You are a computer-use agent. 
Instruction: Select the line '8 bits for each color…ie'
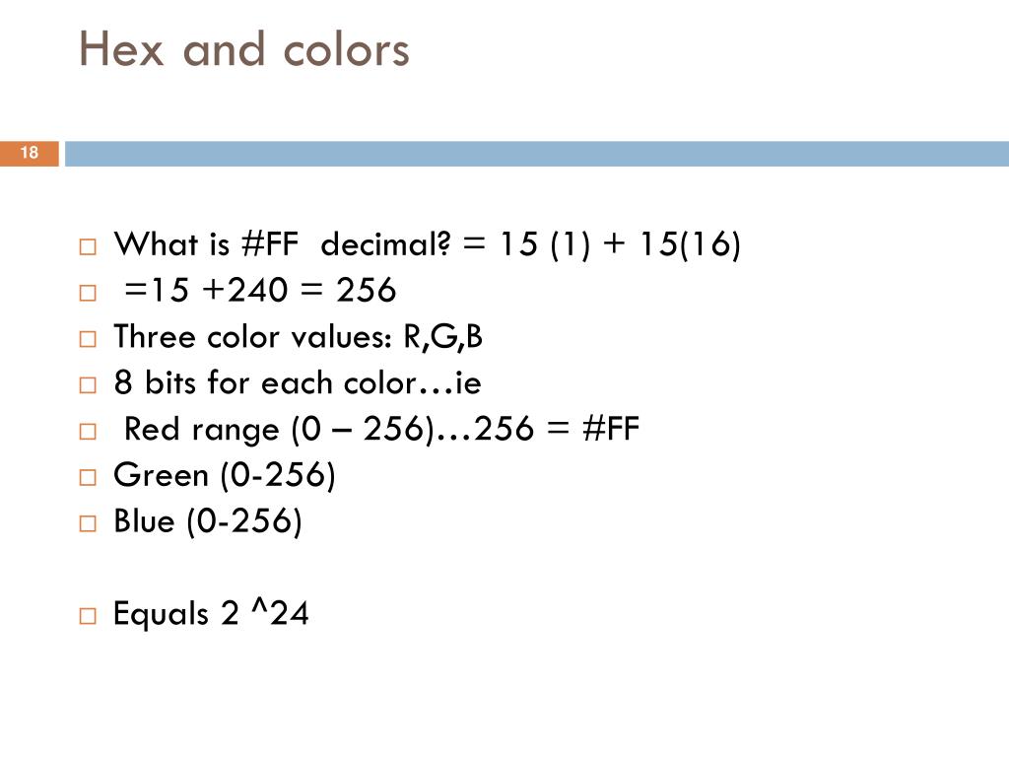coord(298,382)
